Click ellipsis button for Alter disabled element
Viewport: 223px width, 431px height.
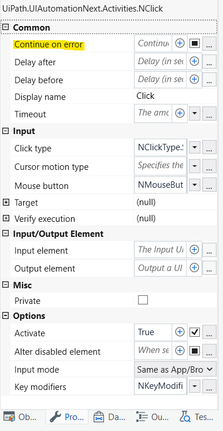209,351
